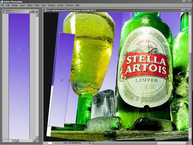Click the transform center reference point crosshair
Screen dimensions: 193x145
pos(62,80)
